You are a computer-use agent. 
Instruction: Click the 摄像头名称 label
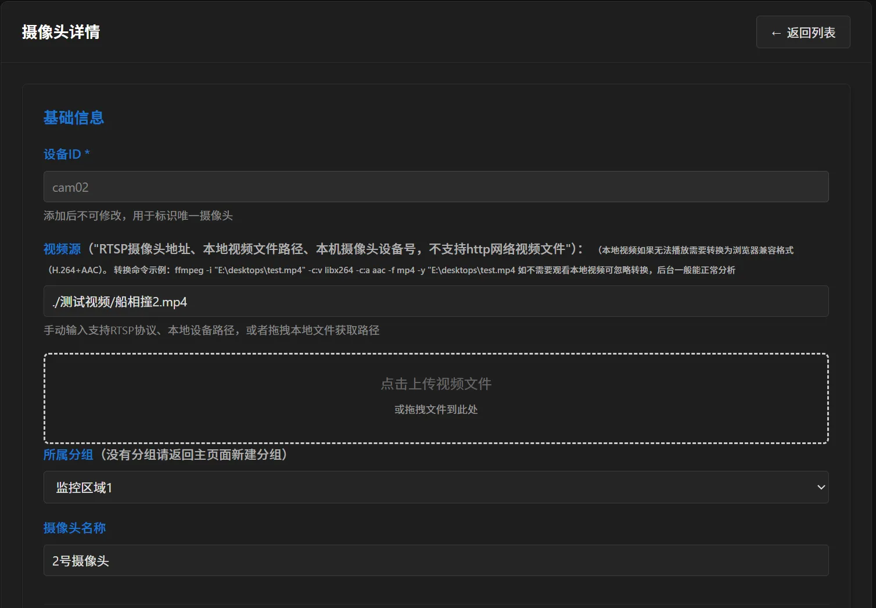point(74,528)
